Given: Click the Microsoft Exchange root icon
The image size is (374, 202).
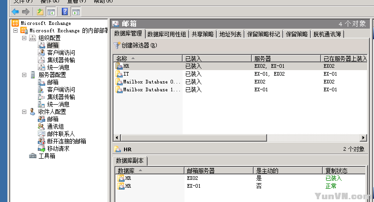Looking at the screenshot, I should point(15,23).
